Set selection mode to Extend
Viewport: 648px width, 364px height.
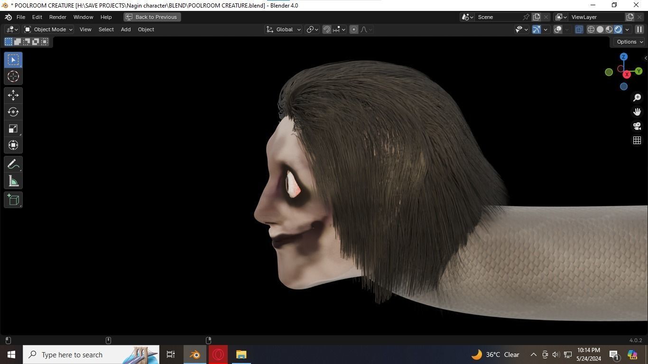tap(18, 42)
